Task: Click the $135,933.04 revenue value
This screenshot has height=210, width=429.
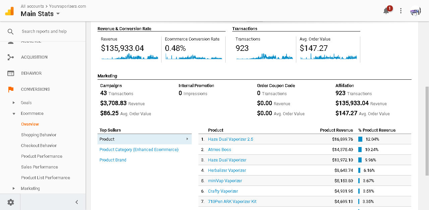Action: (122, 48)
